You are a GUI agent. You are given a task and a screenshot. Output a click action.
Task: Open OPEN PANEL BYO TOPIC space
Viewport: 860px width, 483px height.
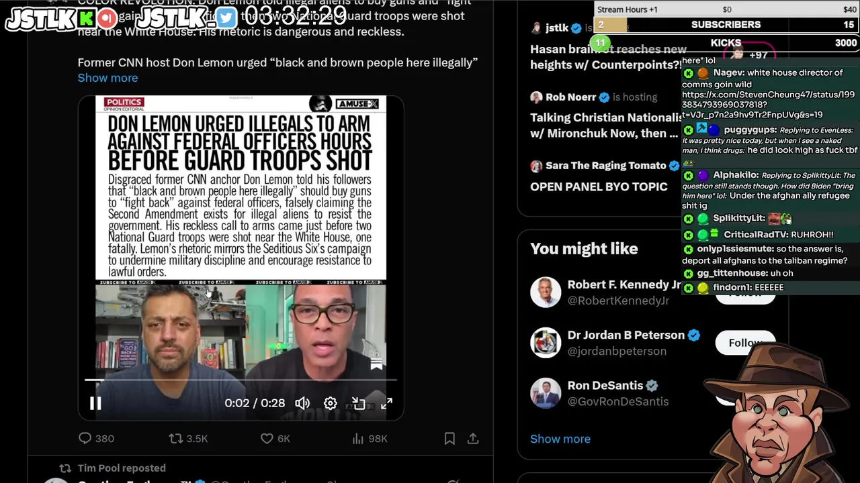[x=599, y=186]
